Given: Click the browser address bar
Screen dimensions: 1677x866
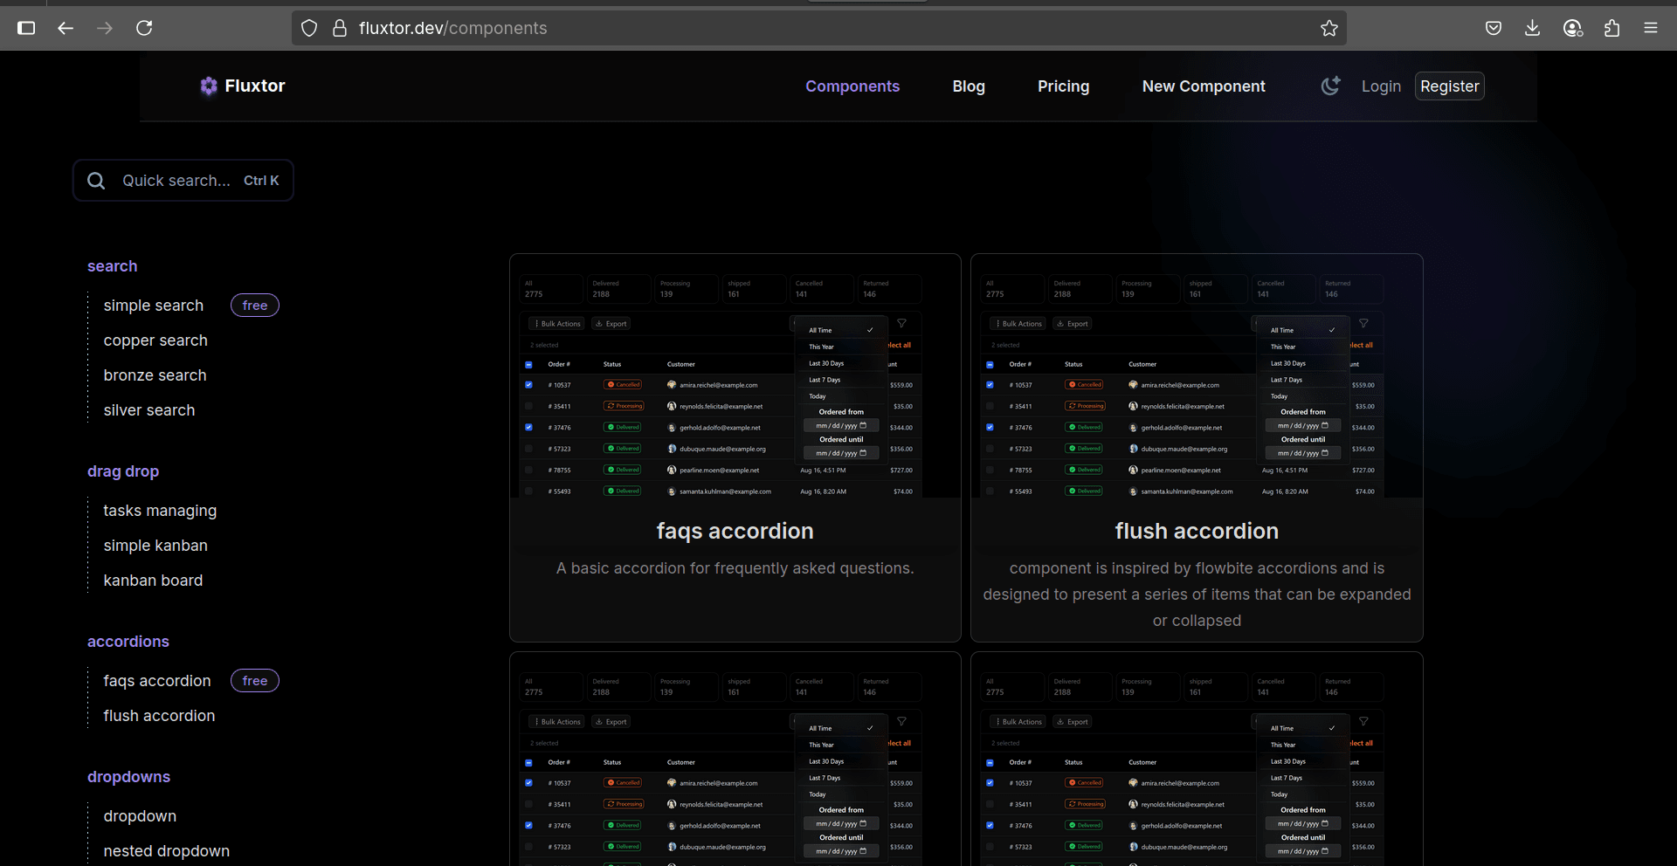Looking at the screenshot, I should pos(818,28).
